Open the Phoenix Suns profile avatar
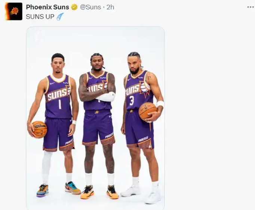 point(14,11)
